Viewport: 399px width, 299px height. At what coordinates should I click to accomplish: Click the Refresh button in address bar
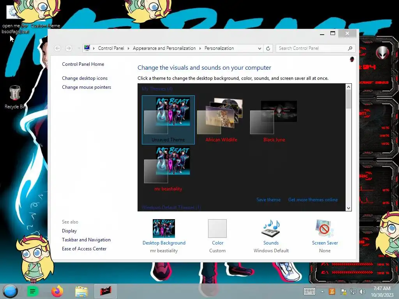click(268, 48)
